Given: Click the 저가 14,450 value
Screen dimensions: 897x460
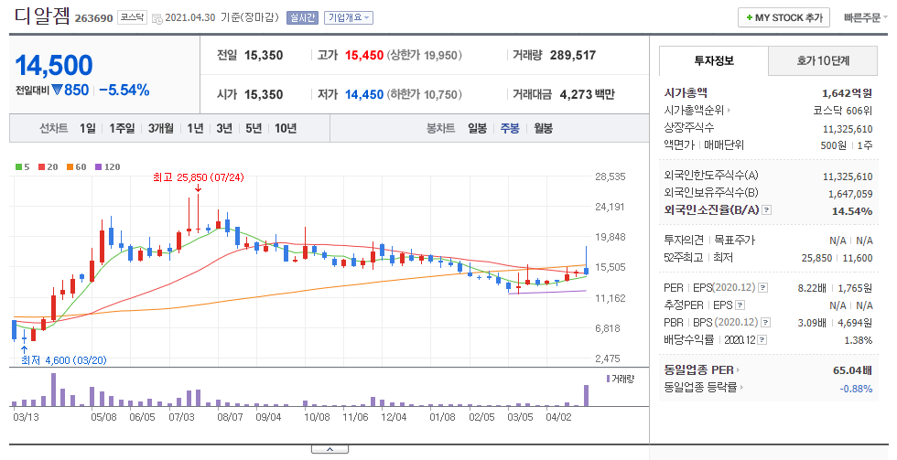Looking at the screenshot, I should [x=364, y=94].
